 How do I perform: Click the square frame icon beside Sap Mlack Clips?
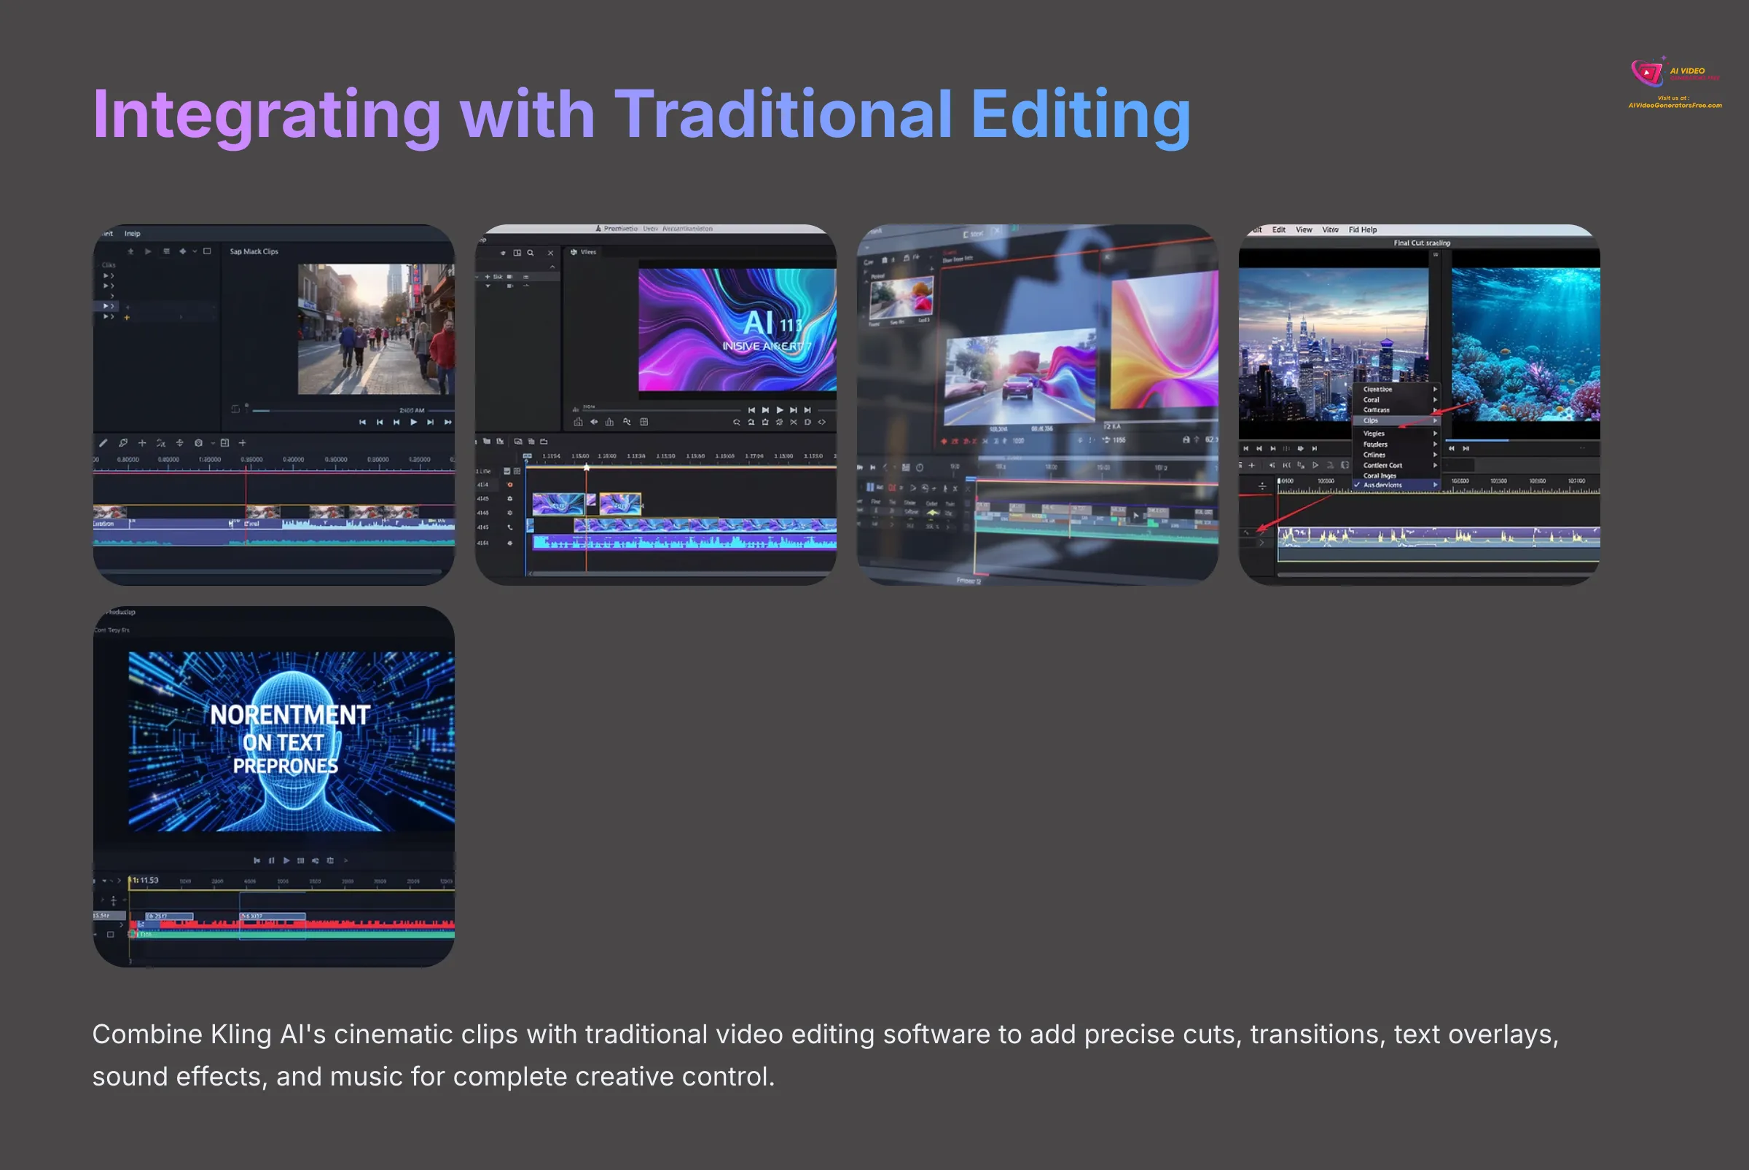208,251
